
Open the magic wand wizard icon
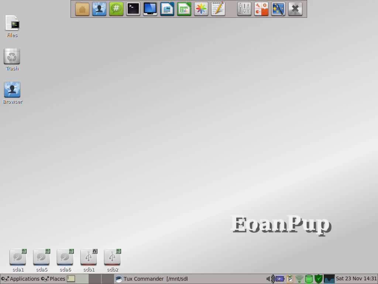click(278, 9)
